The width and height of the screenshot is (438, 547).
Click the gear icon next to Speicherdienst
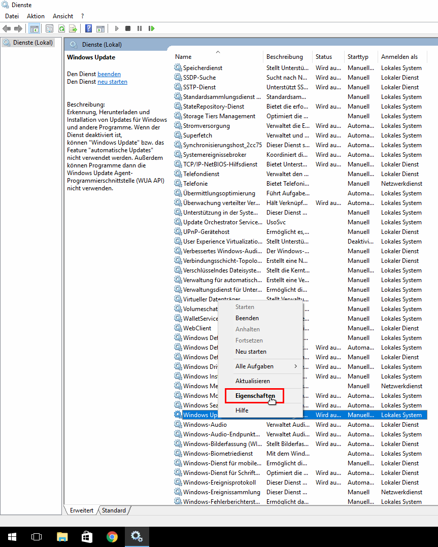point(178,67)
